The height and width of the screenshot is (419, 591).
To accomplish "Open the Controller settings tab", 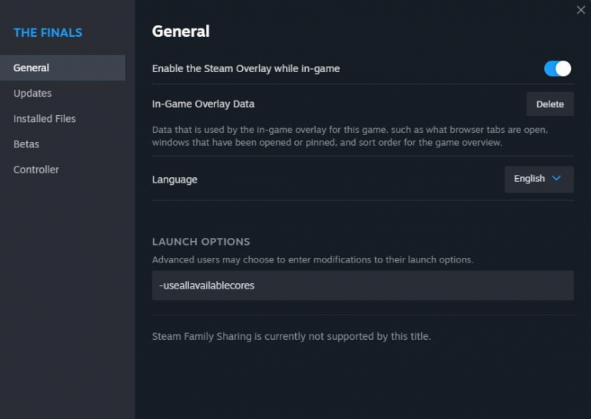I will pyautogui.click(x=36, y=169).
